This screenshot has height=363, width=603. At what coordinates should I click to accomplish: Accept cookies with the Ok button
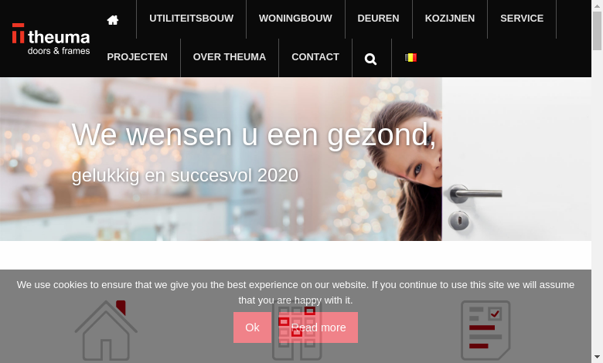pyautogui.click(x=252, y=327)
